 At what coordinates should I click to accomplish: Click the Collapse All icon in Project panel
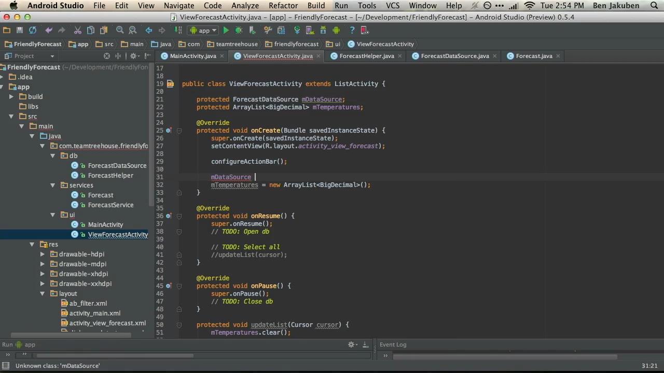click(x=118, y=56)
